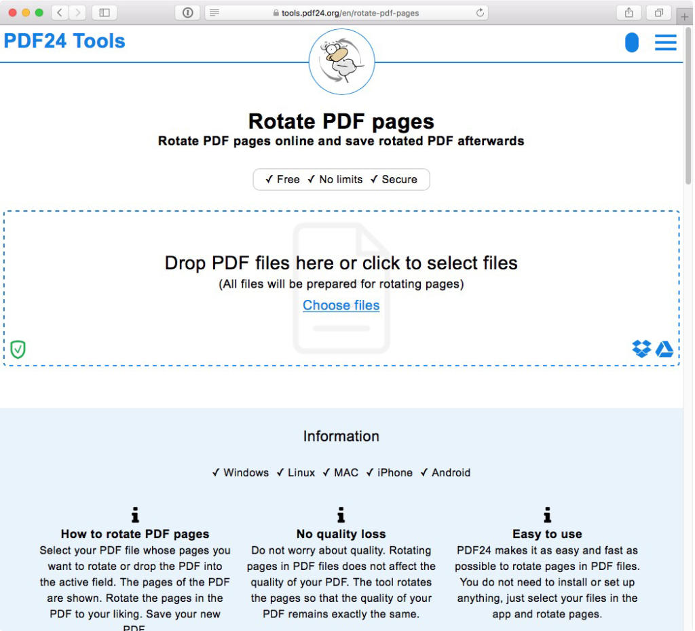695x631 pixels.
Task: Click the info icon above Easy to use
Action: pos(548,515)
